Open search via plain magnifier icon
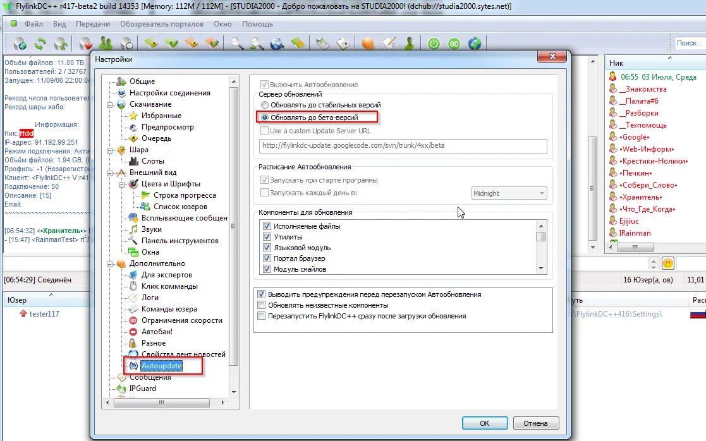This screenshot has height=441, width=706. pos(237,43)
